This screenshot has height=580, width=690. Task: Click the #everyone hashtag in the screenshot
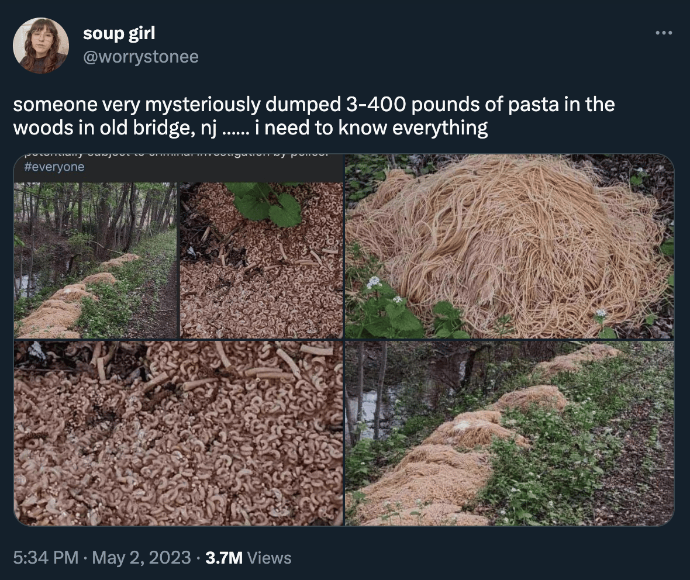tap(54, 167)
